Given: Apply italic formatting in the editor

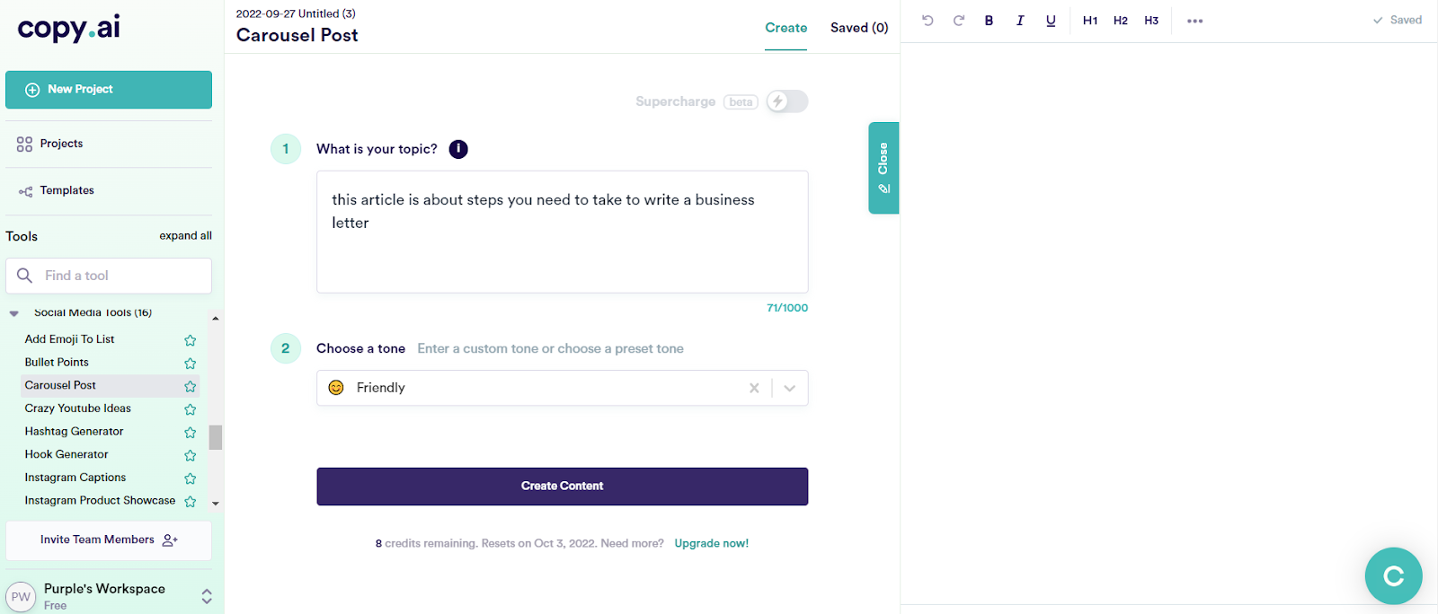Looking at the screenshot, I should 1020,21.
